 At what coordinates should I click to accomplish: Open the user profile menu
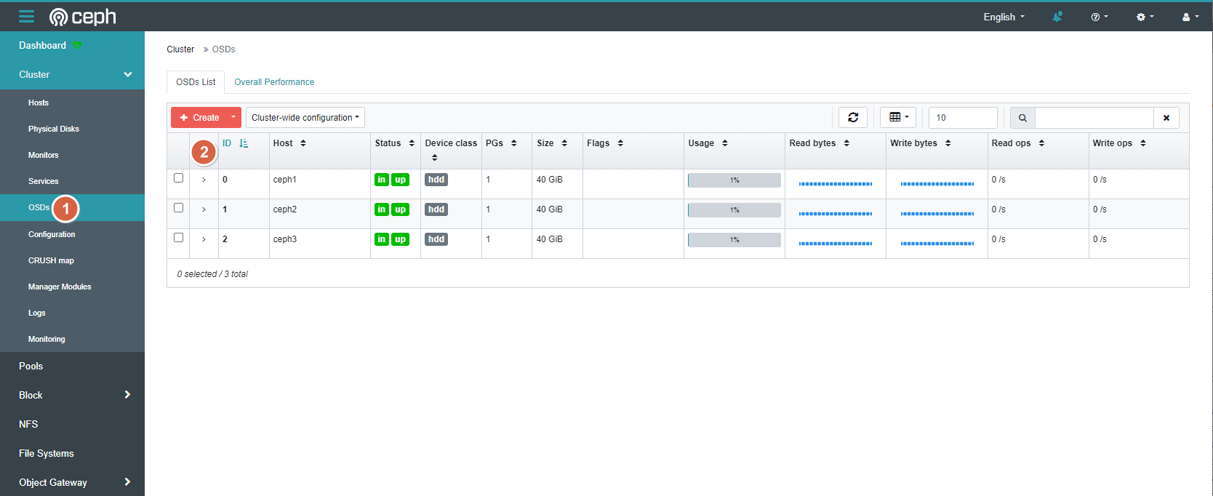[x=1190, y=17]
